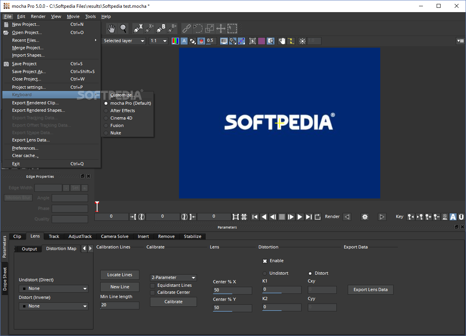466x336 pixels.
Task: Play the clip forward
Action: tap(300, 217)
